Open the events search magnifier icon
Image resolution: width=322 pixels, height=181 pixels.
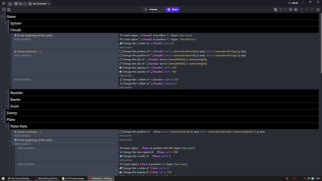[318, 10]
